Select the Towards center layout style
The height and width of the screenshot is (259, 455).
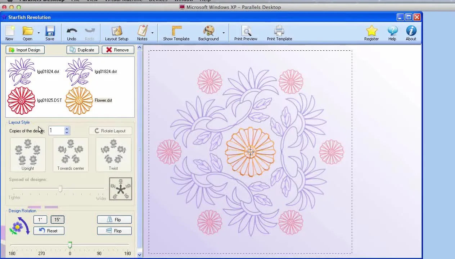(x=71, y=155)
